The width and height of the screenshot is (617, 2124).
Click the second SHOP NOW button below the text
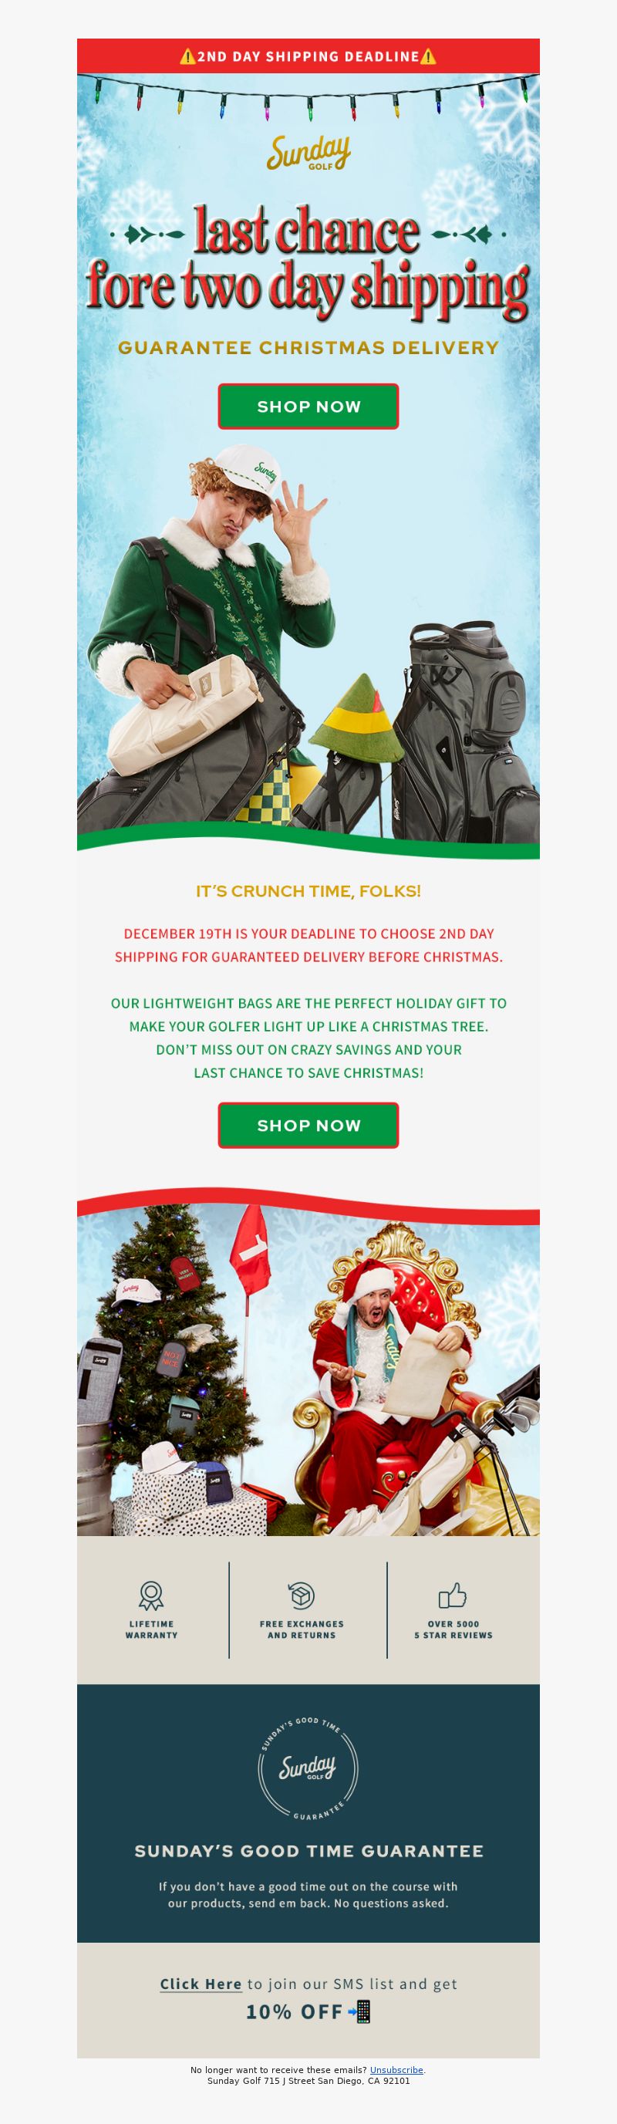pos(308,1126)
